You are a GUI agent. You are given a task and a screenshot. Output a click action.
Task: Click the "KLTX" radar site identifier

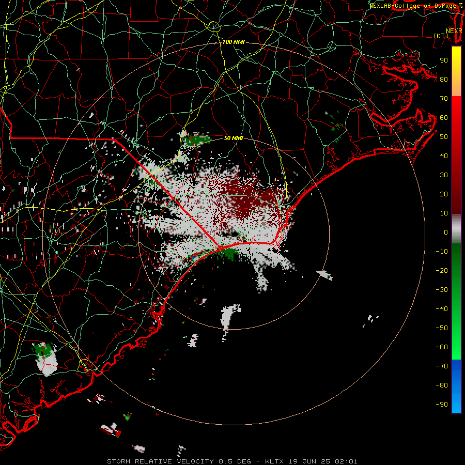(x=274, y=461)
